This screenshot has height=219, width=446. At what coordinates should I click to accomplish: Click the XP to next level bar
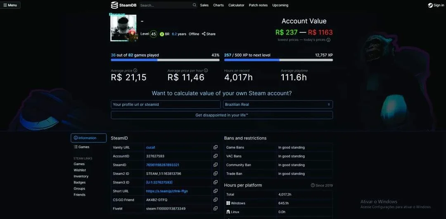coord(278,60)
